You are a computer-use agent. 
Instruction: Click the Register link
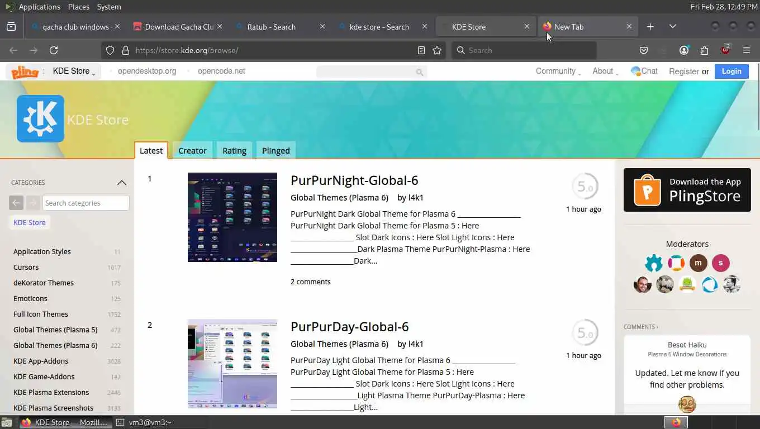[684, 71]
